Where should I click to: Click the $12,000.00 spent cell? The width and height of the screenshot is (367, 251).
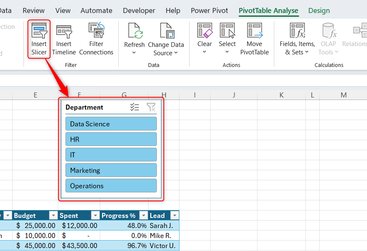79,225
